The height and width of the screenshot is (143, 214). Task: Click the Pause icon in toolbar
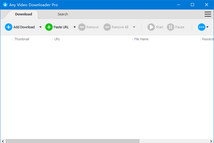pos(171,27)
